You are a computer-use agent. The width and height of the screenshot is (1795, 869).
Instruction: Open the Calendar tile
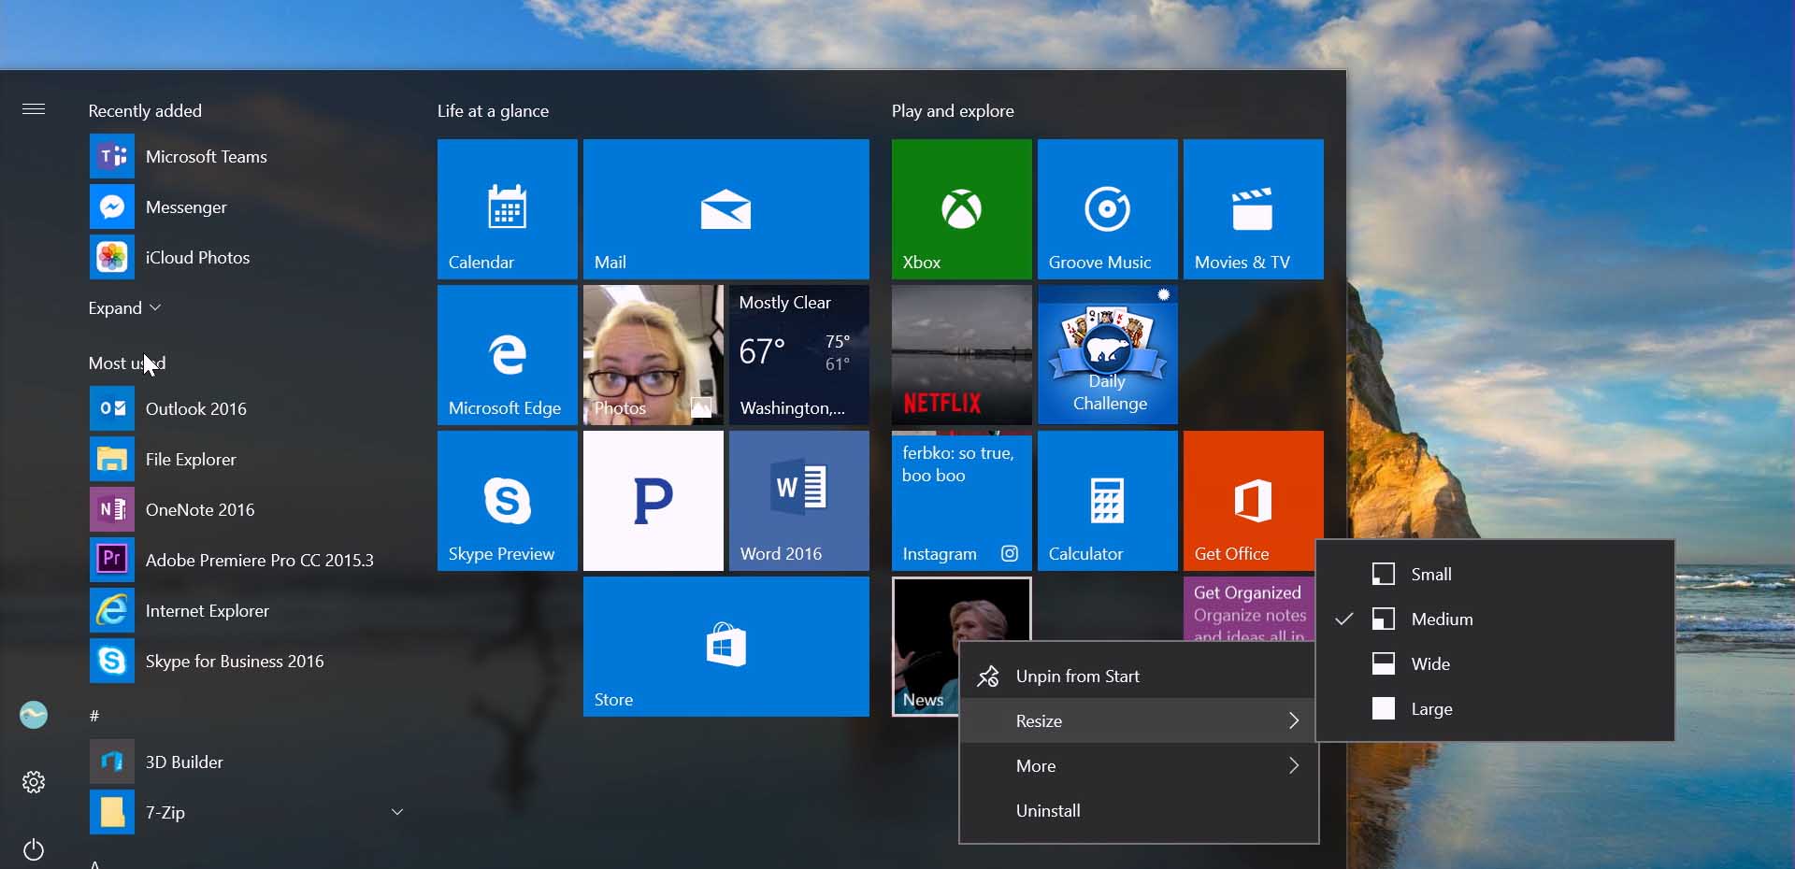pos(508,209)
